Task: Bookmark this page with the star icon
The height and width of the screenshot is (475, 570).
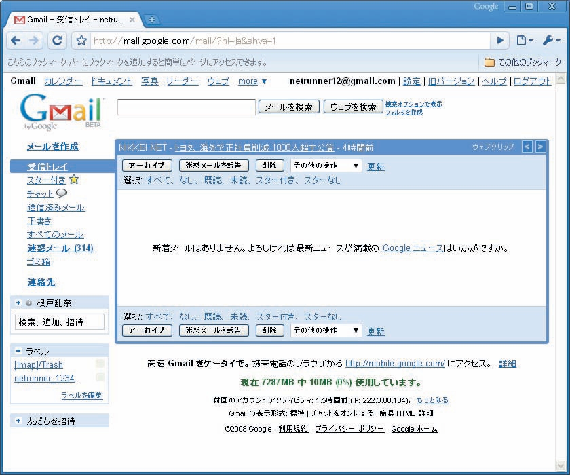Action: point(81,40)
